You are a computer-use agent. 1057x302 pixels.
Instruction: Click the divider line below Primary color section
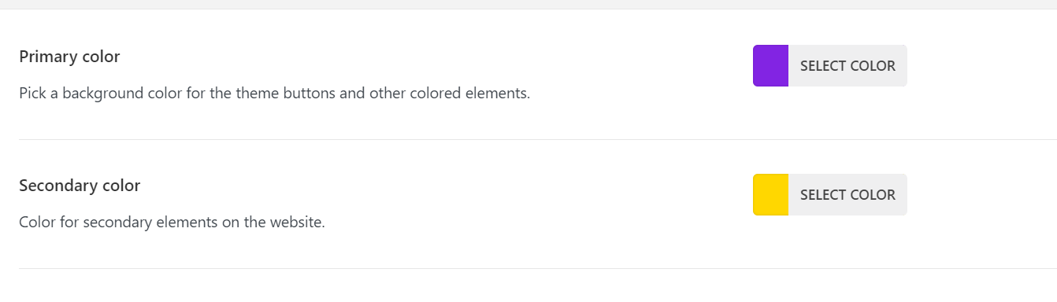pos(538,139)
